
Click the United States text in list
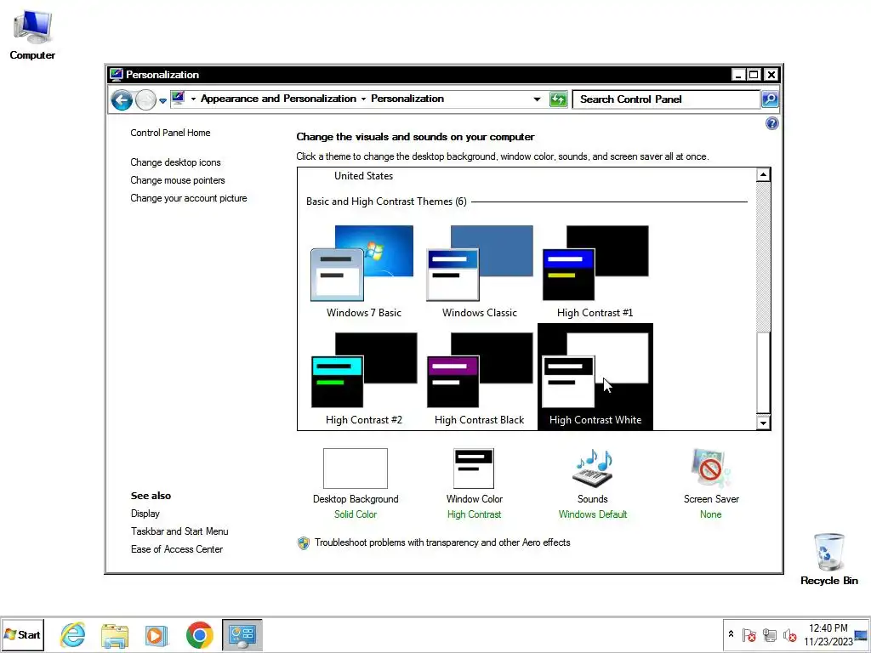(363, 176)
